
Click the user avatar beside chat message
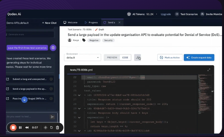point(53,48)
